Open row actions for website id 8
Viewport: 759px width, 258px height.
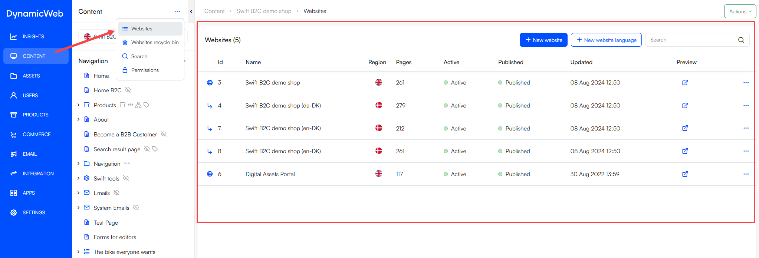(x=746, y=151)
